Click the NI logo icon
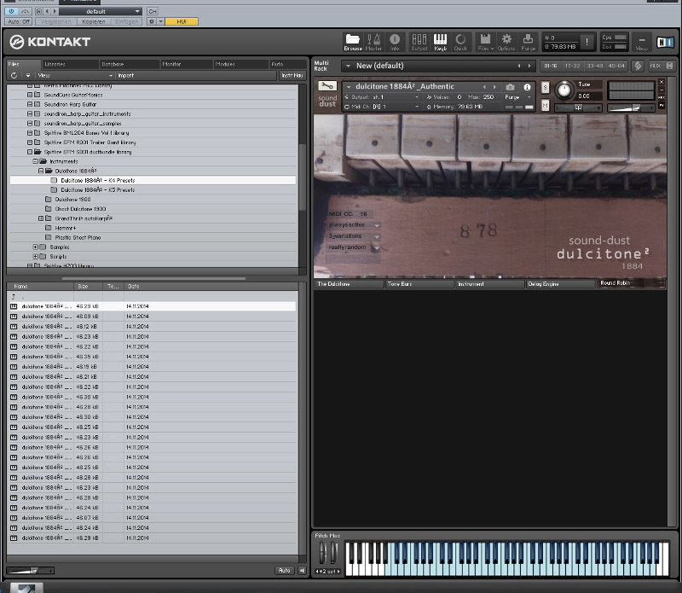 (x=665, y=42)
